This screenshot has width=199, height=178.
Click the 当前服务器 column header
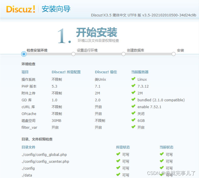pos(140,72)
